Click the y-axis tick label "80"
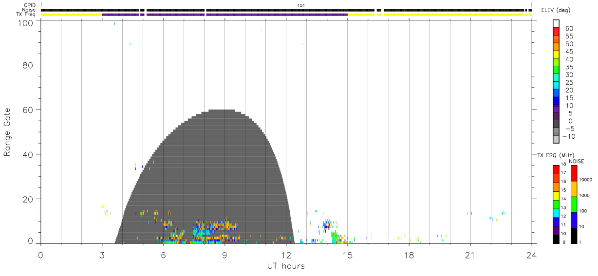598x276 pixels. [29, 65]
